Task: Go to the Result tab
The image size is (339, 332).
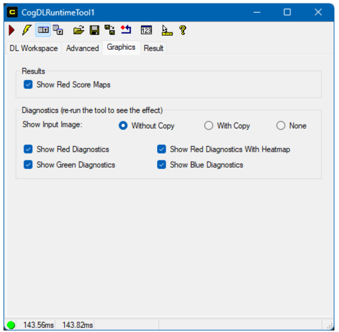Action: pos(154,48)
